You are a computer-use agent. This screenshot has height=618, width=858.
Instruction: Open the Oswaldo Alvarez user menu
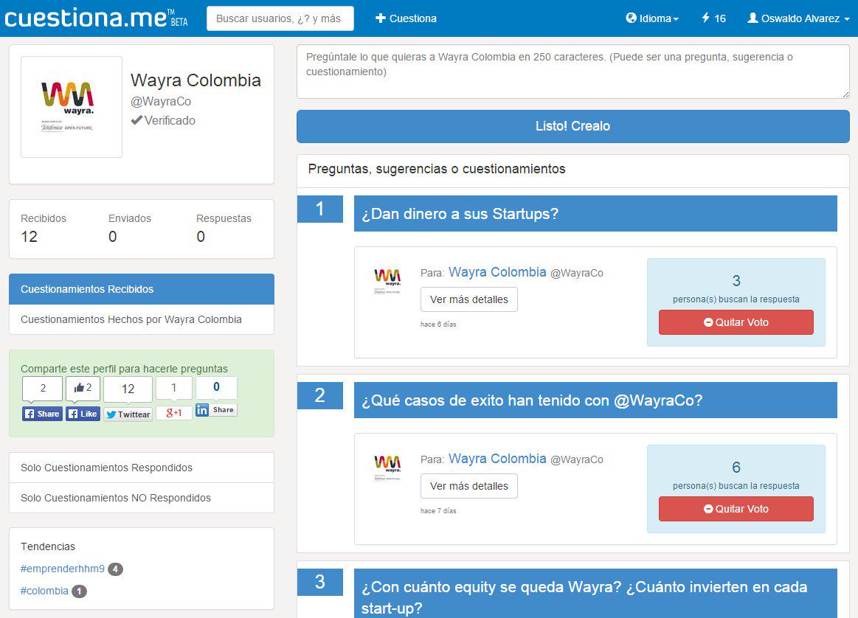[x=798, y=18]
